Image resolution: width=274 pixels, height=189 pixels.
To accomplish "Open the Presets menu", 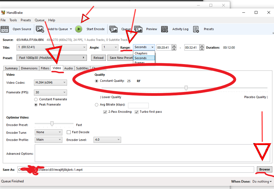I will (26, 20).
